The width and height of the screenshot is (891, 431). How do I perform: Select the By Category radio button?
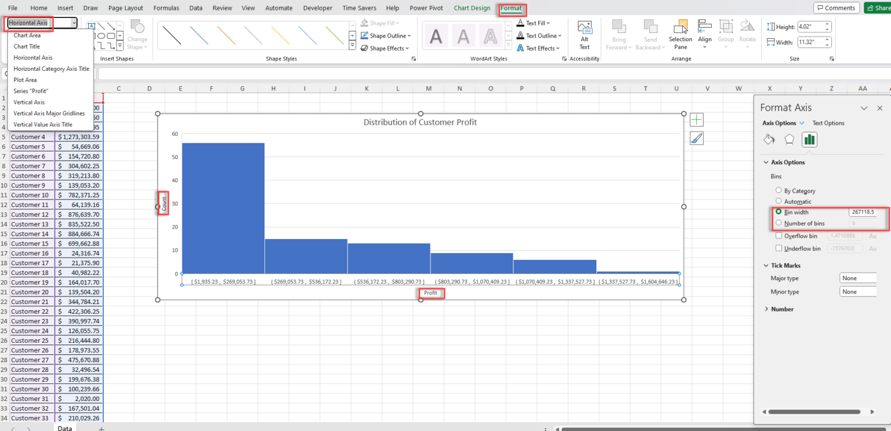[x=778, y=190]
